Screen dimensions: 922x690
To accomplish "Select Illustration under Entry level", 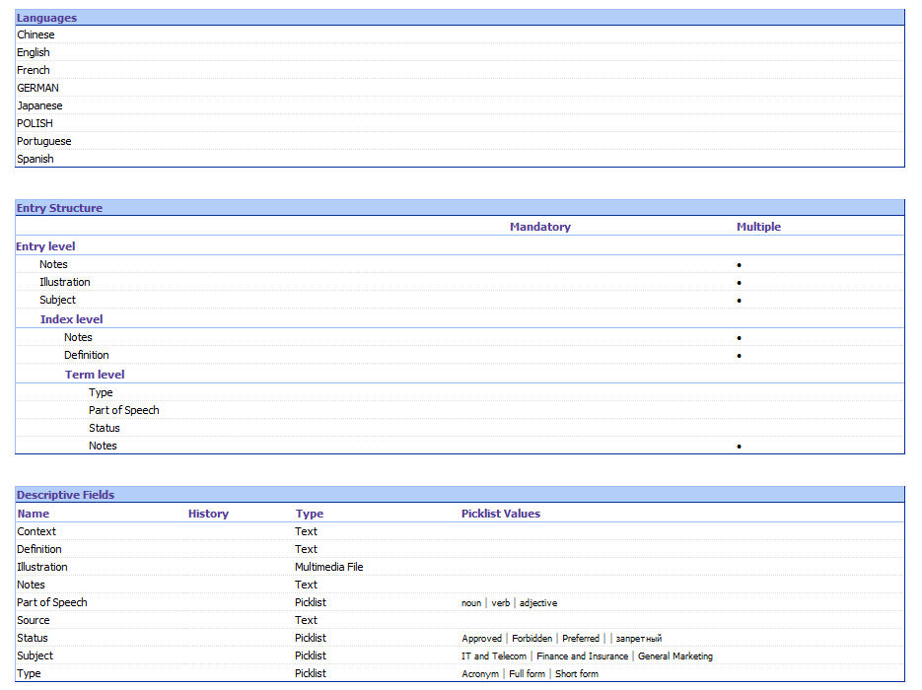I will click(65, 282).
